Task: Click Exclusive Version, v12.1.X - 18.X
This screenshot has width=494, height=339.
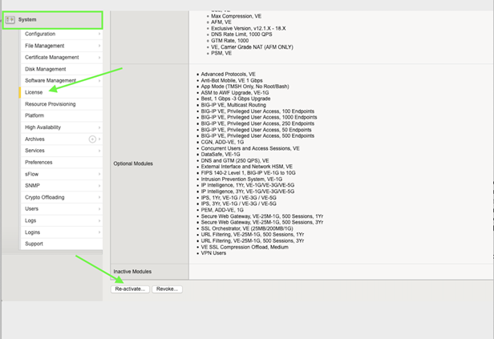Action: (249, 28)
